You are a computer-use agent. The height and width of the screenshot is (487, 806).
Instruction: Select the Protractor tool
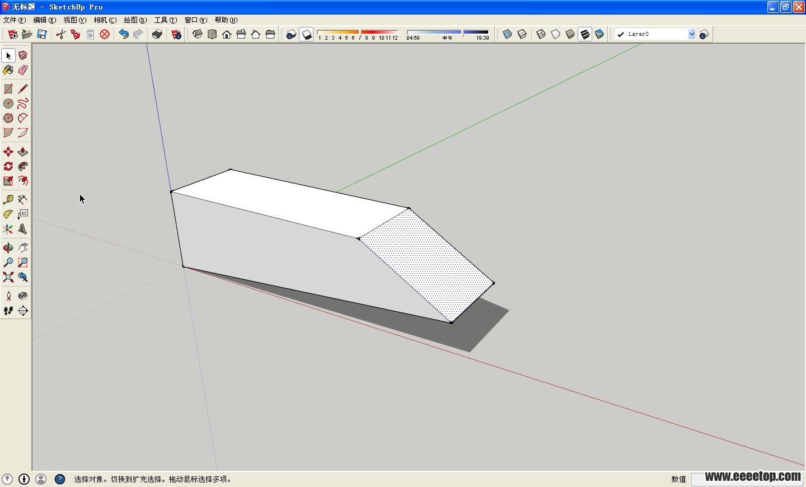pyautogui.click(x=8, y=214)
